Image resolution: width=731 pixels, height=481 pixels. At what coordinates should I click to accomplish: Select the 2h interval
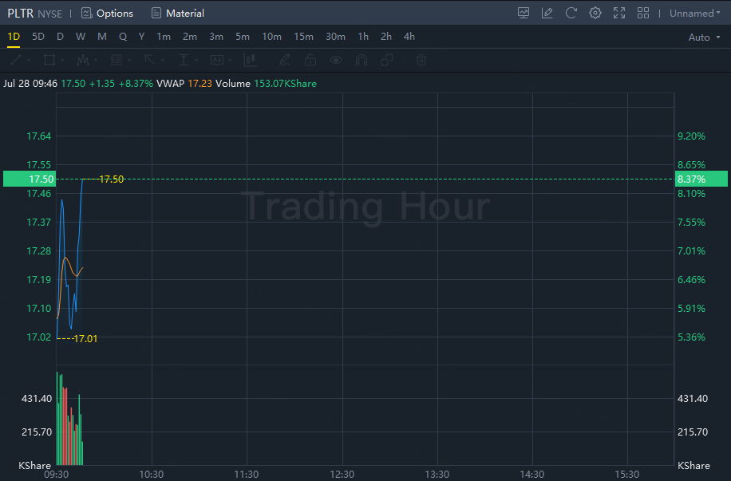pyautogui.click(x=386, y=37)
